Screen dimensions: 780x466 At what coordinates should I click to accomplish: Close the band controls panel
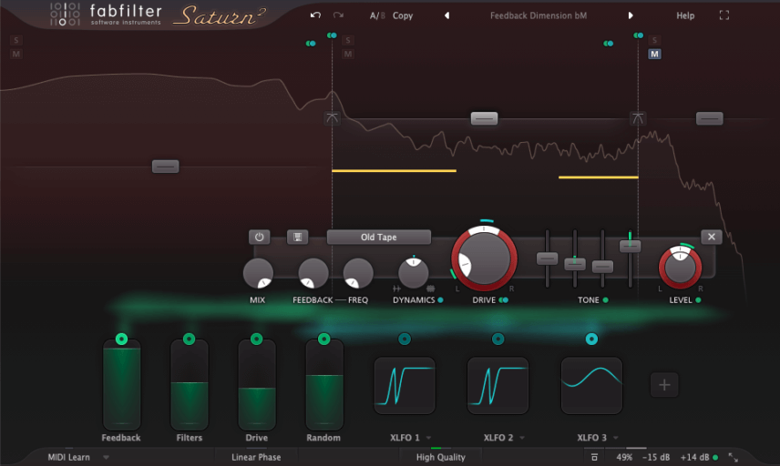712,237
